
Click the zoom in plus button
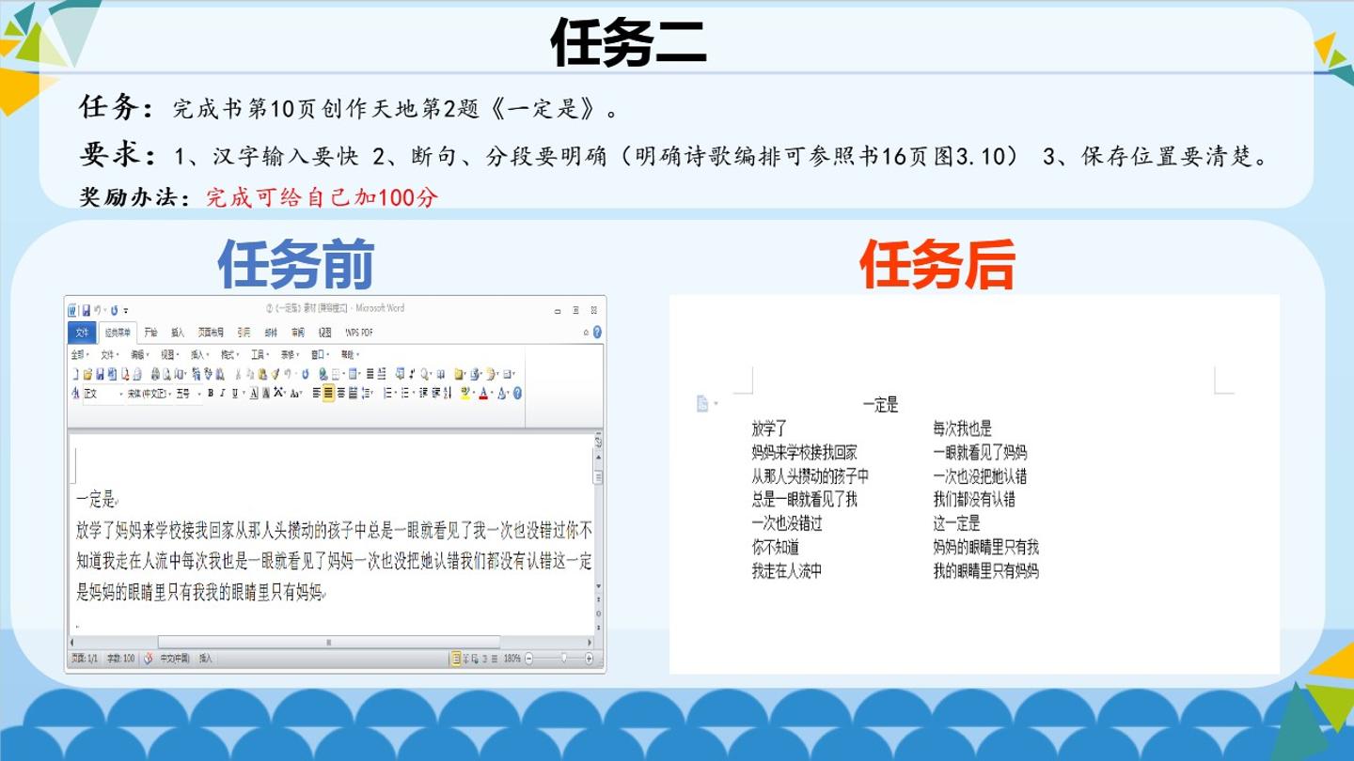click(x=589, y=659)
